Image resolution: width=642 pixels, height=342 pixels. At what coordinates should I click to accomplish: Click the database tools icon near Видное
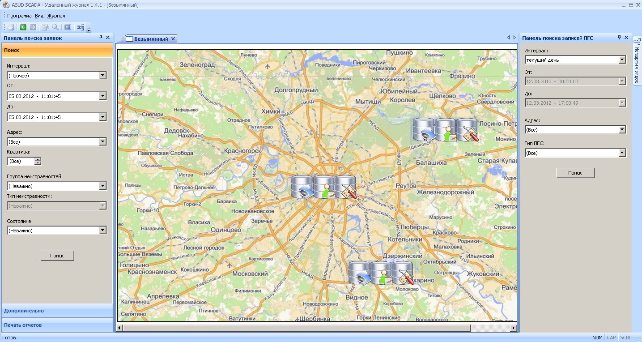tap(403, 273)
